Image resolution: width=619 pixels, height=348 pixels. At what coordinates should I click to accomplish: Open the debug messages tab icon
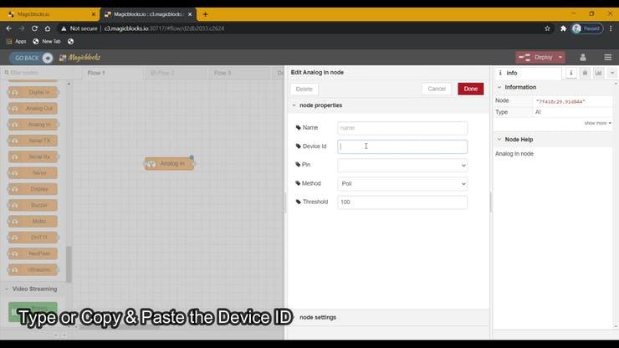pyautogui.click(x=585, y=73)
